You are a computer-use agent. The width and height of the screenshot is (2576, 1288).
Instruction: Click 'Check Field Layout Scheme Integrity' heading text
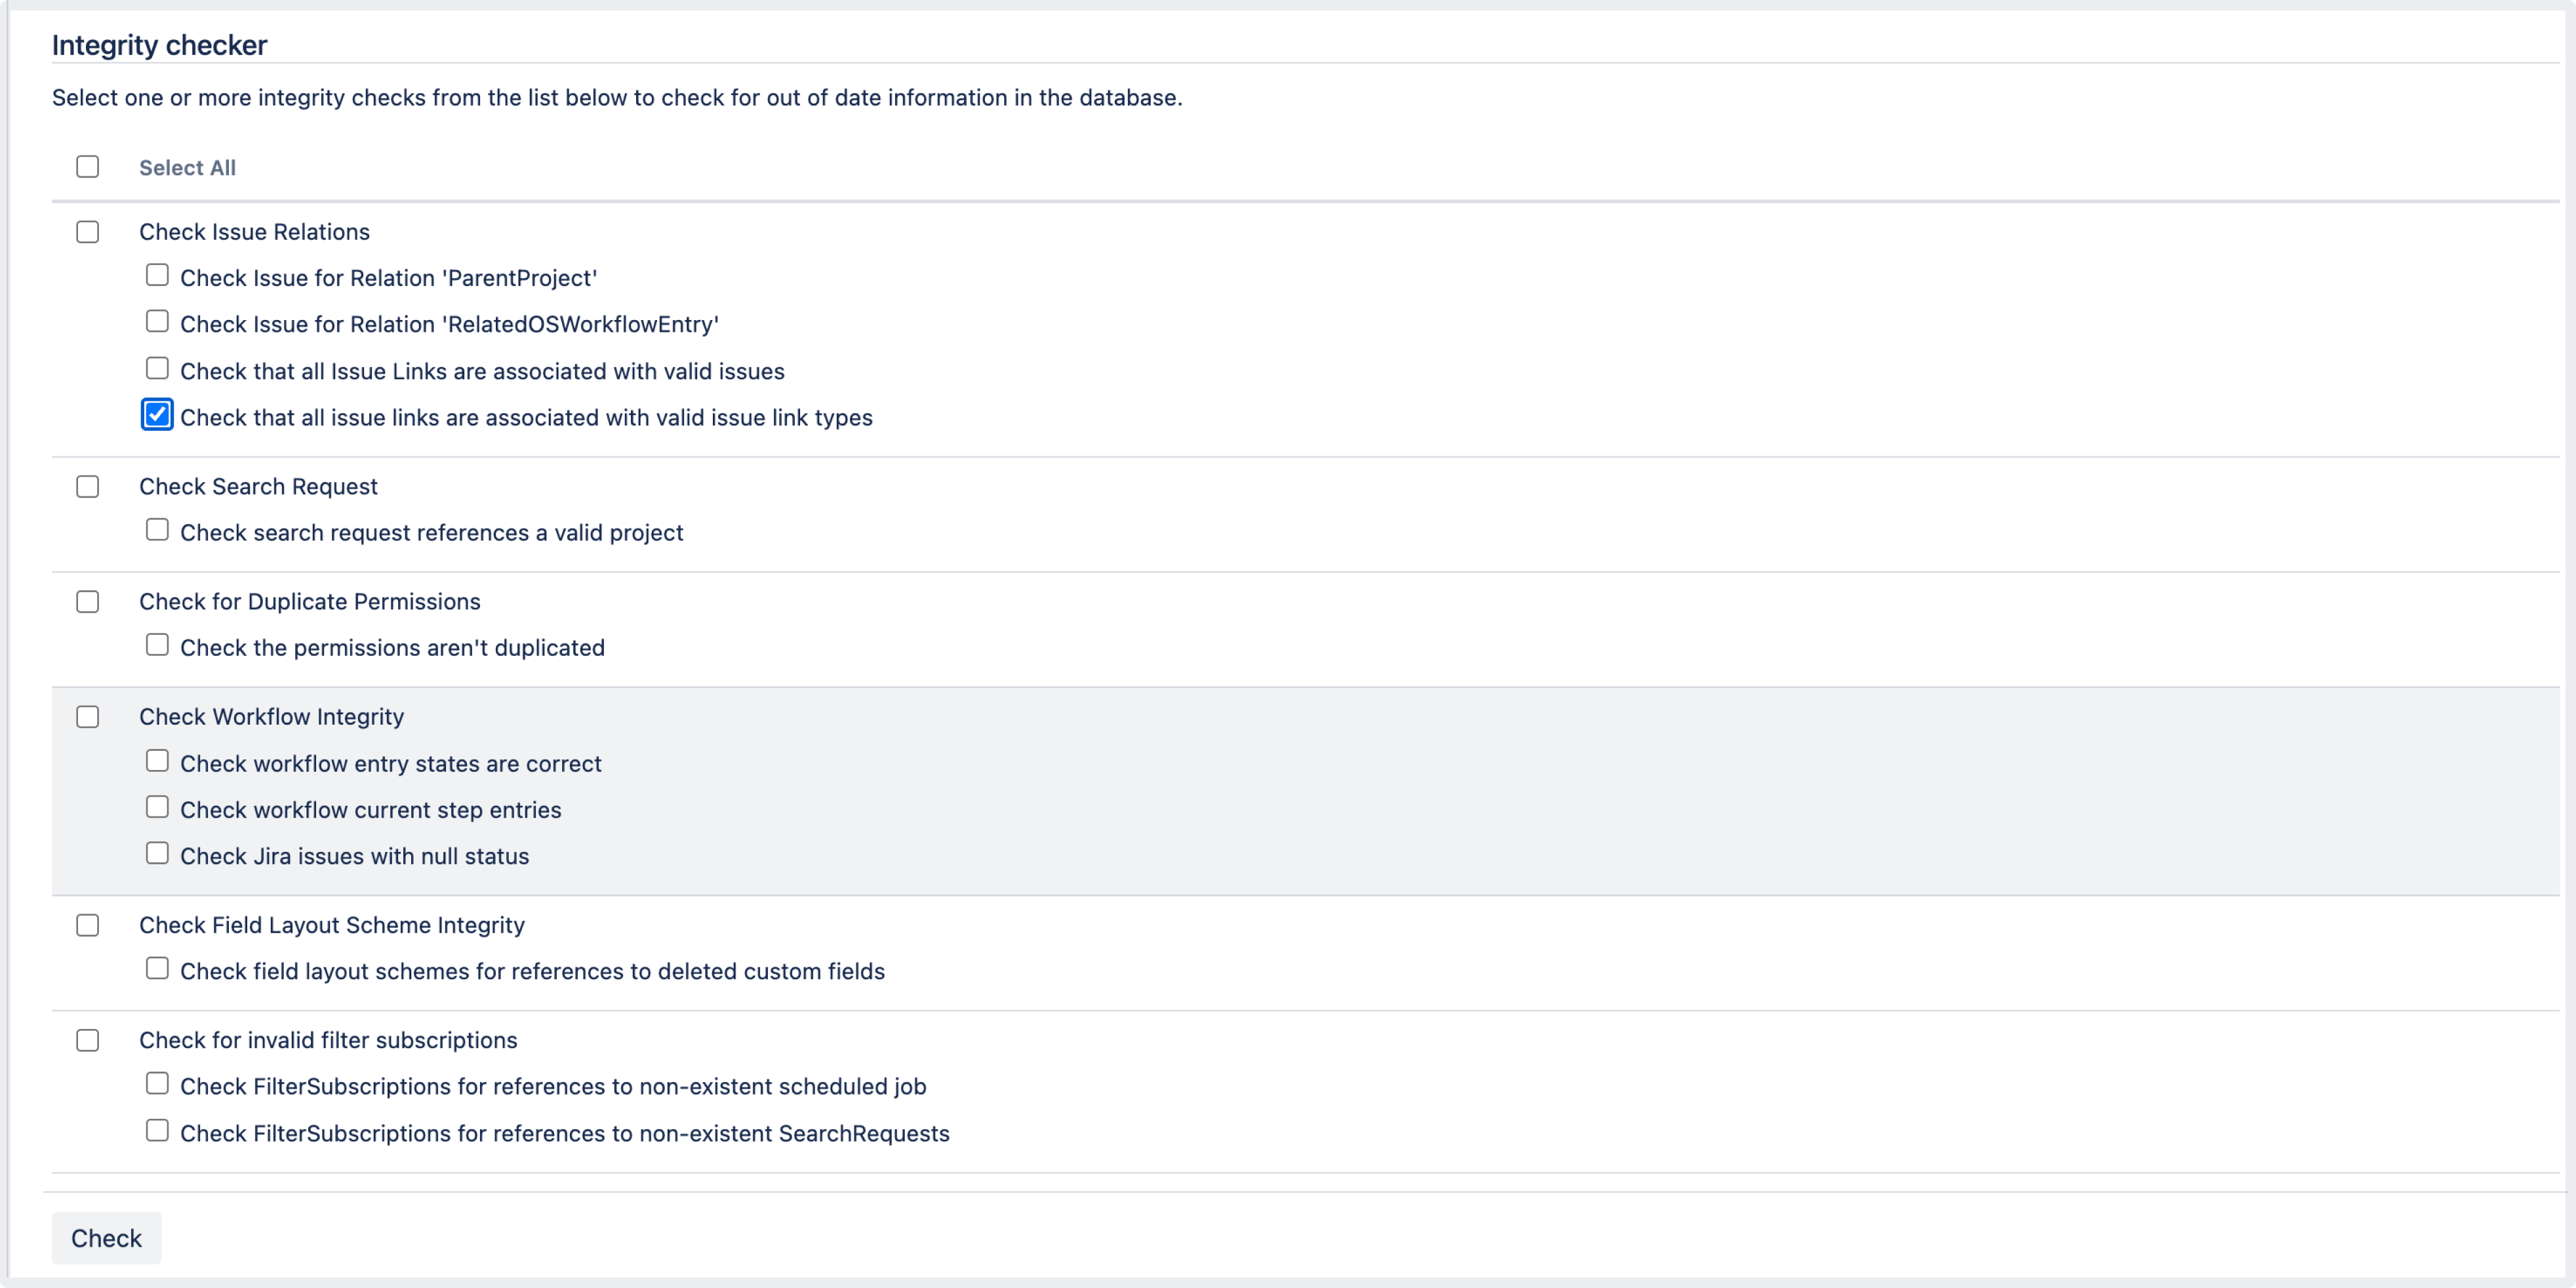tap(332, 926)
